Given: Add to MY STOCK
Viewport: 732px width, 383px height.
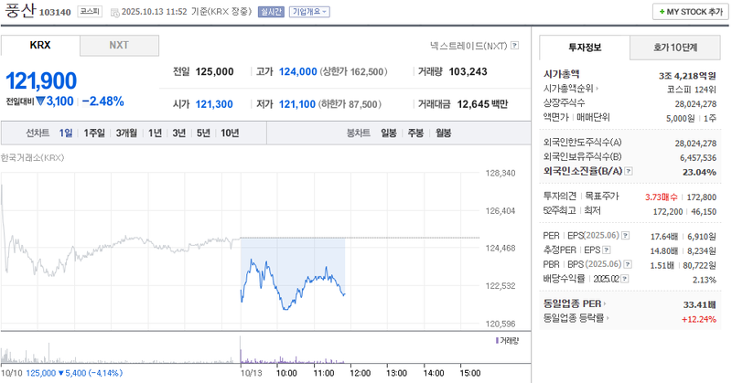Looking at the screenshot, I should click(687, 12).
